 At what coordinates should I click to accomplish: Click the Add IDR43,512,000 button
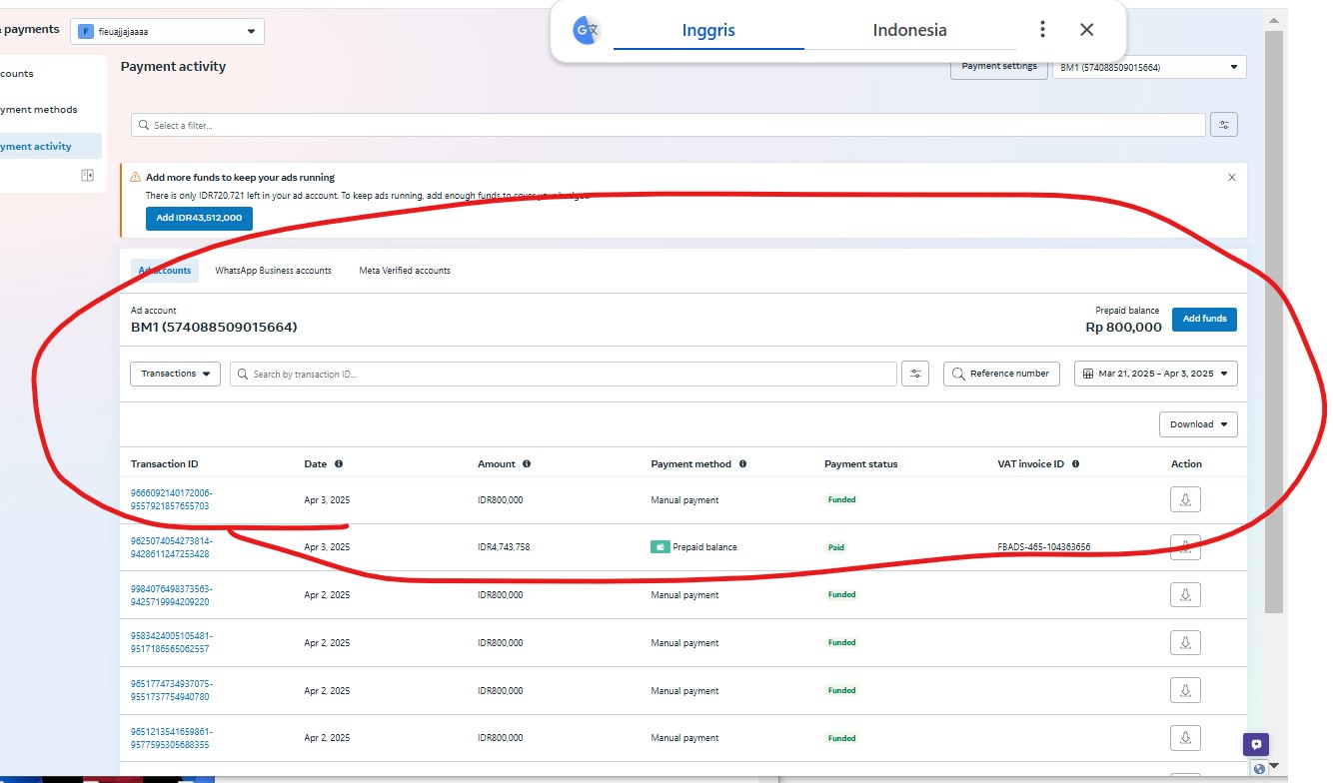click(199, 218)
